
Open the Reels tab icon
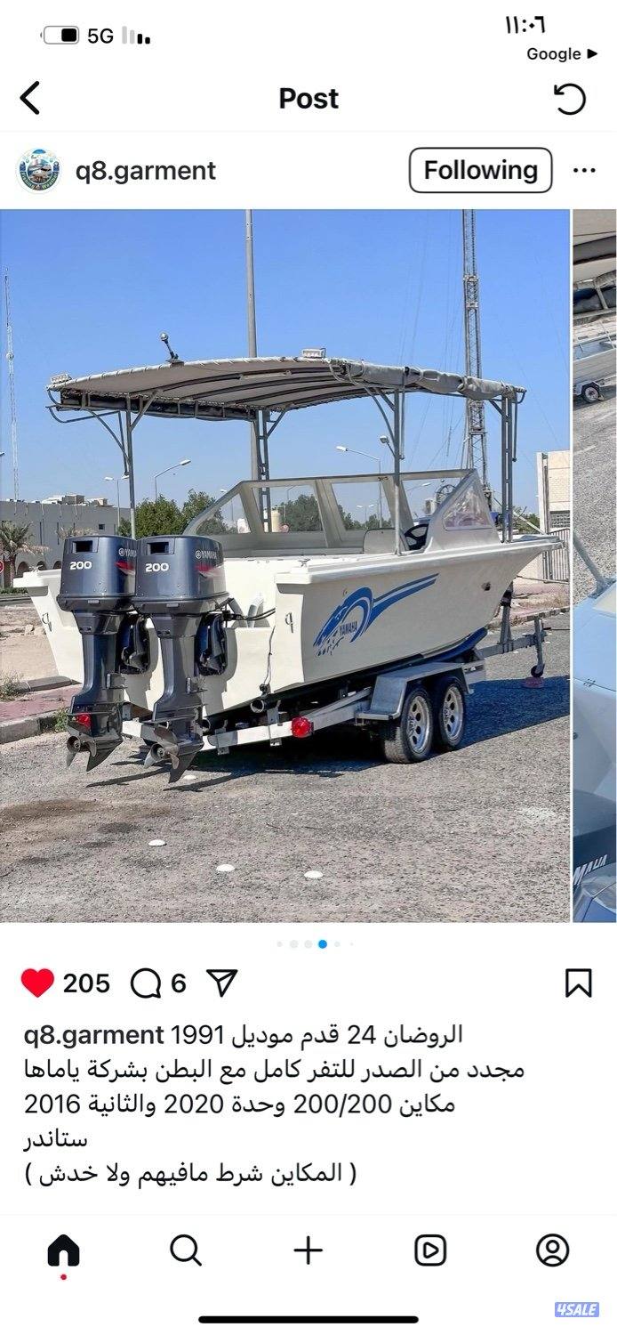430,1251
